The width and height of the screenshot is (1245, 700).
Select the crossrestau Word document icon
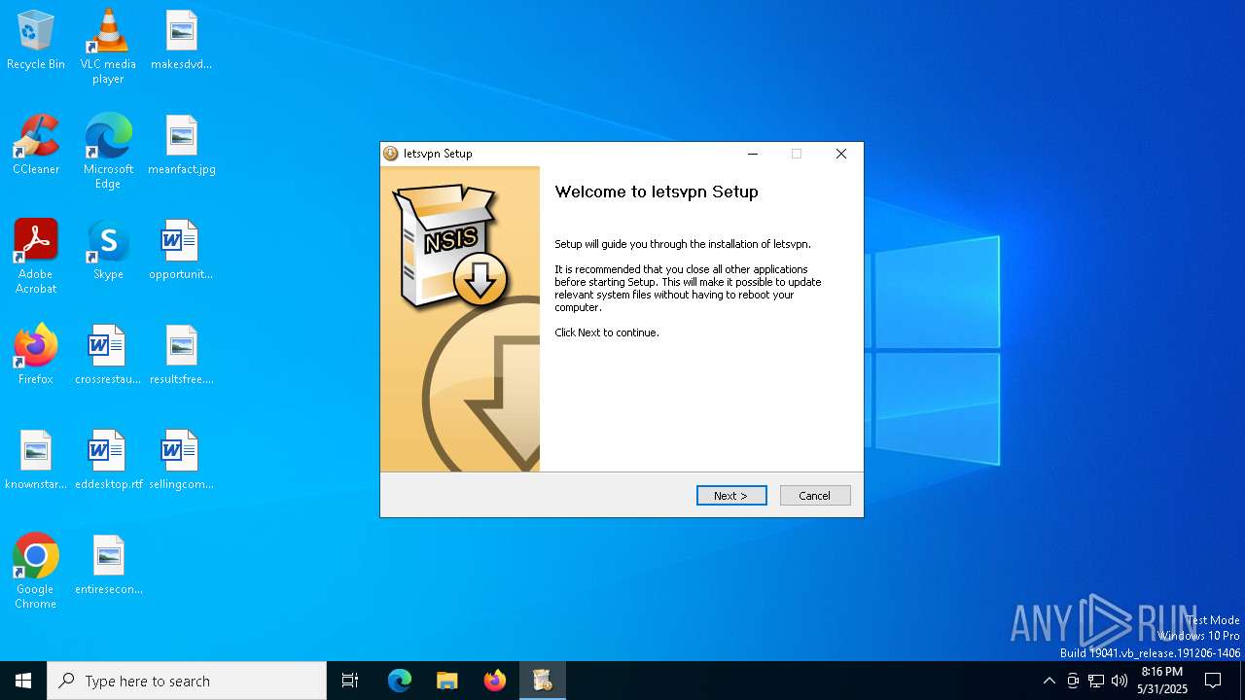(x=108, y=356)
